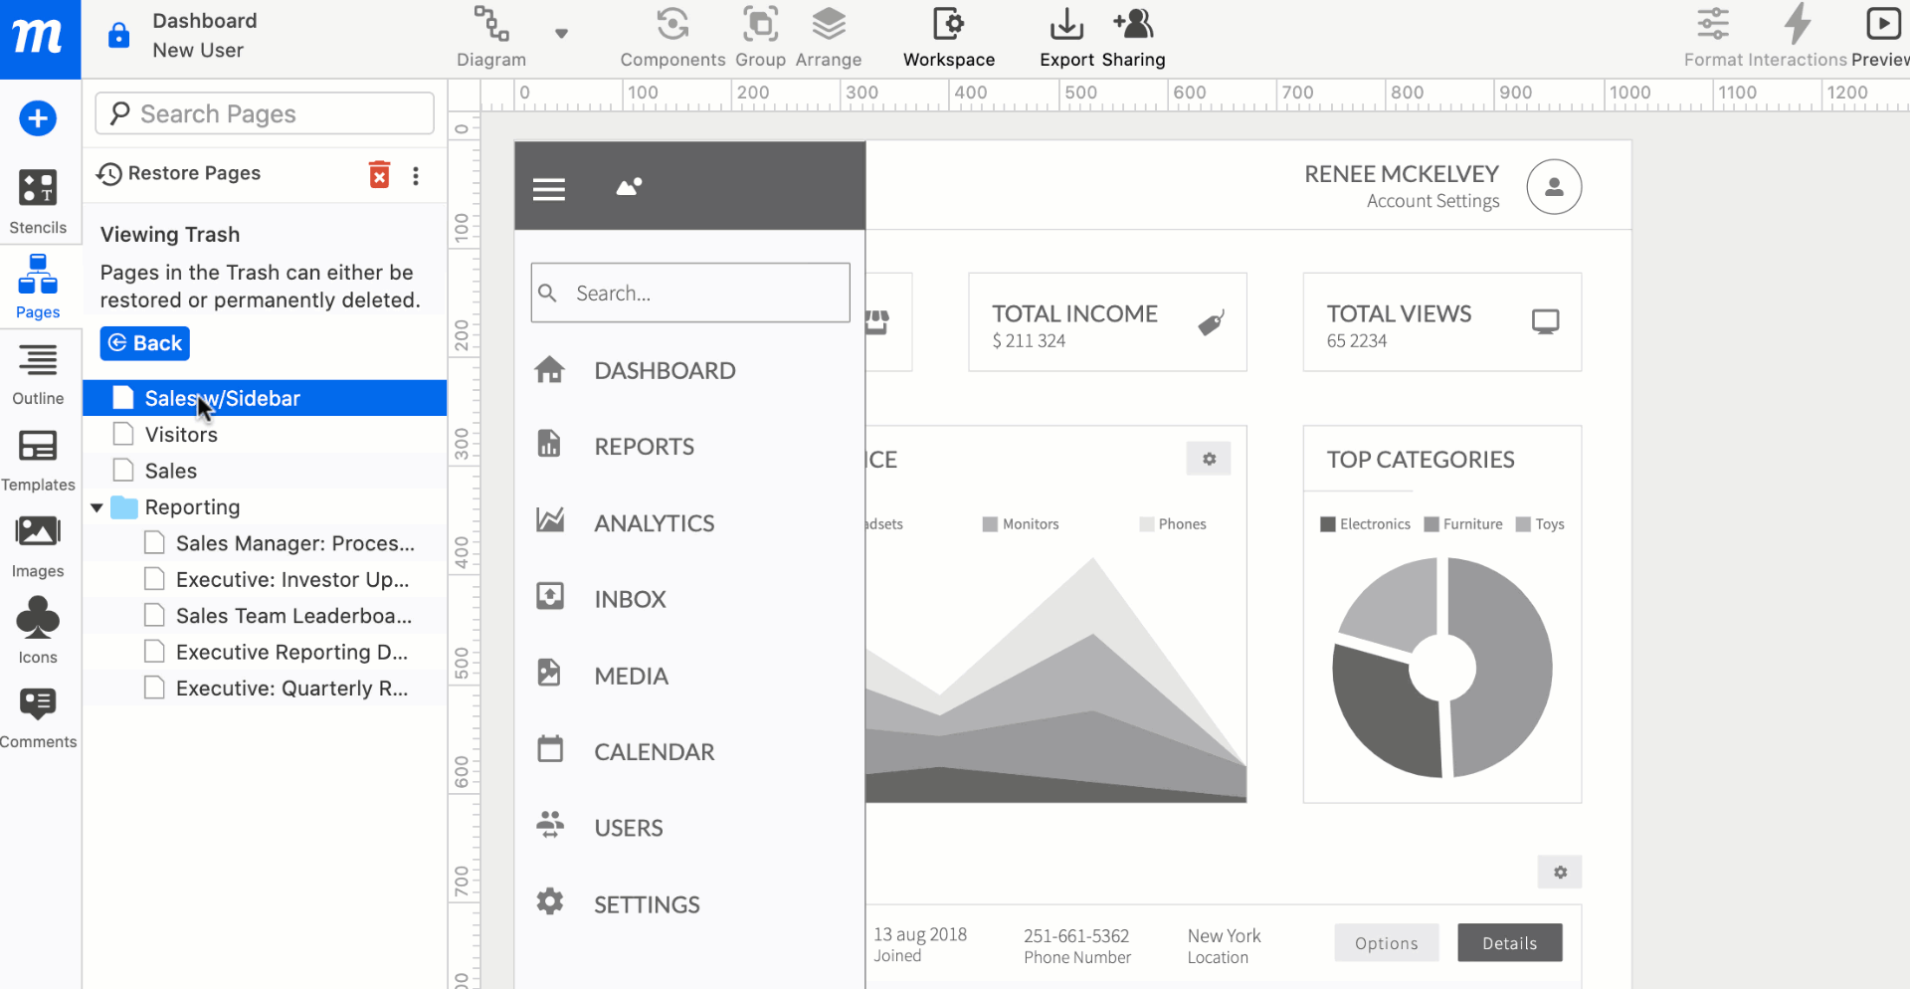Viewport: 1910px width, 989px height.
Task: Open the Sharing options
Action: coord(1133,38)
